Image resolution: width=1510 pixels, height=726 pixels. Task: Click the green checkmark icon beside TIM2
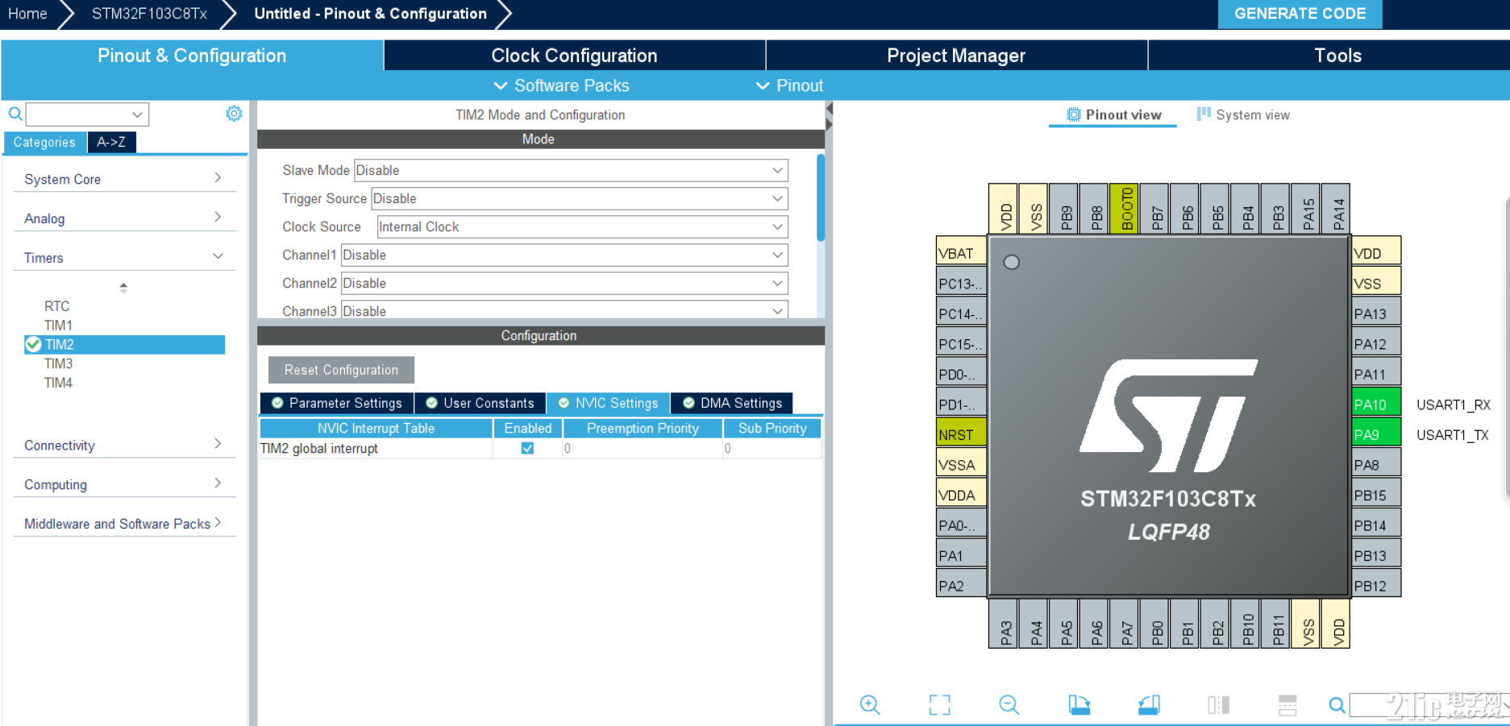point(33,345)
